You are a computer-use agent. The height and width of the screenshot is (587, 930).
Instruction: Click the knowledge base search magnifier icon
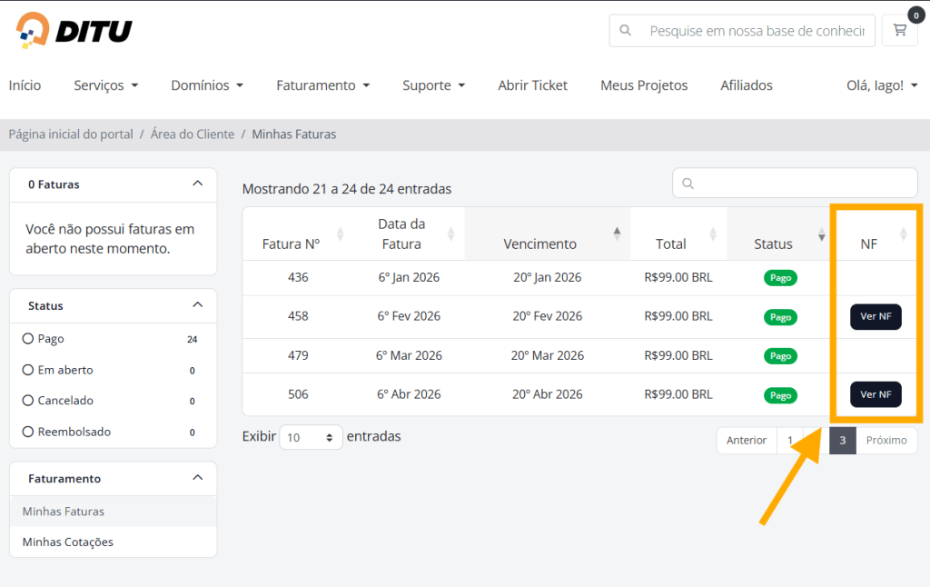click(625, 30)
